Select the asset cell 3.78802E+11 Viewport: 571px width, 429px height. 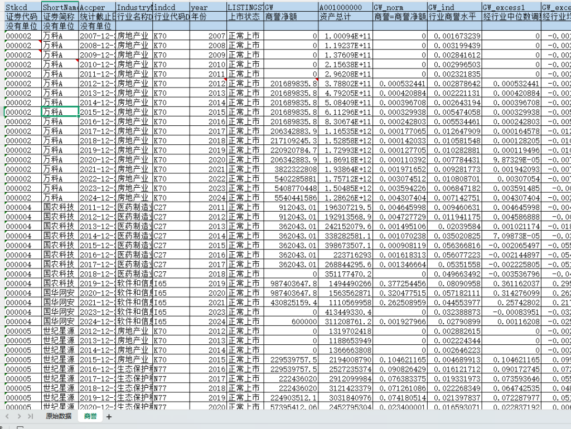tap(346, 84)
